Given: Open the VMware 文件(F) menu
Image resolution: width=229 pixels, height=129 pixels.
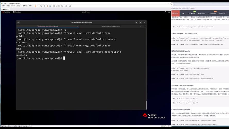Looking at the screenshot, I should pos(3,6).
